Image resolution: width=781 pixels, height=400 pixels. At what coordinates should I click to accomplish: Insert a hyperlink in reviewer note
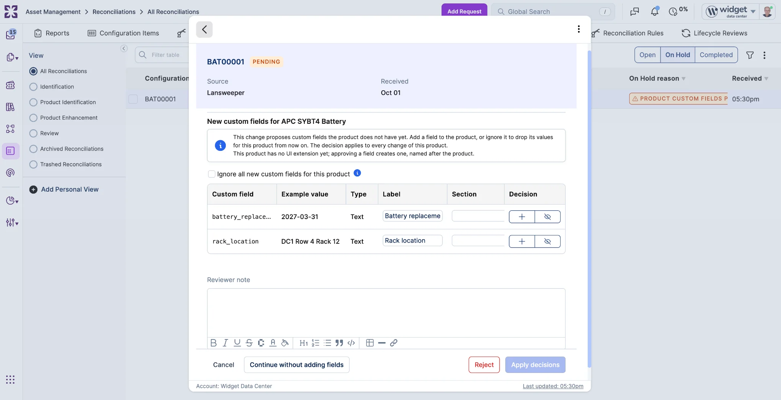coord(394,343)
